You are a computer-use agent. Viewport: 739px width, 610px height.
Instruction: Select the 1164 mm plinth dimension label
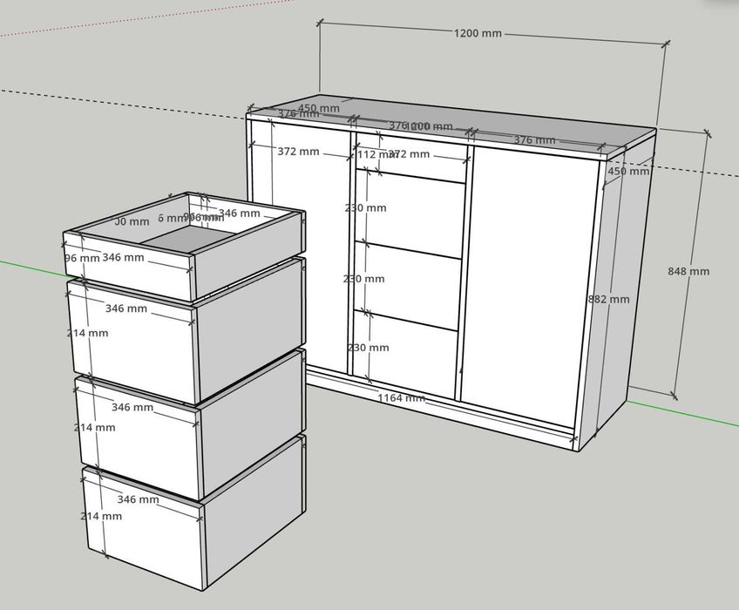(x=401, y=398)
